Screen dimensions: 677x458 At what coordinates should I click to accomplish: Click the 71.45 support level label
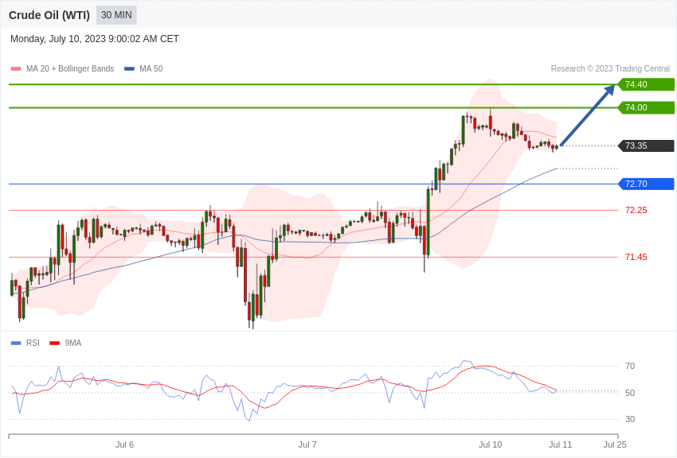(636, 257)
